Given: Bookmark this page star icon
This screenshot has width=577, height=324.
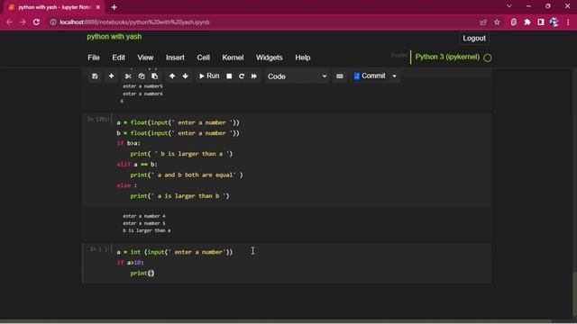Looking at the screenshot, I should point(497,22).
